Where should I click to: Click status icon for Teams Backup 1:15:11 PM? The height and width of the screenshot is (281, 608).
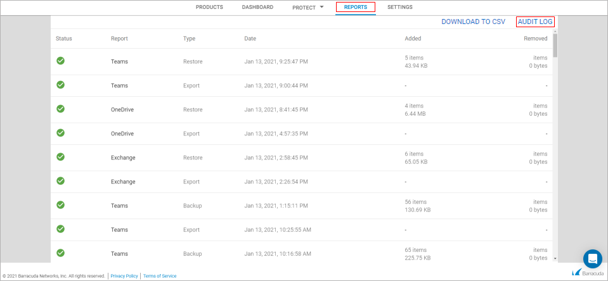[x=60, y=205]
